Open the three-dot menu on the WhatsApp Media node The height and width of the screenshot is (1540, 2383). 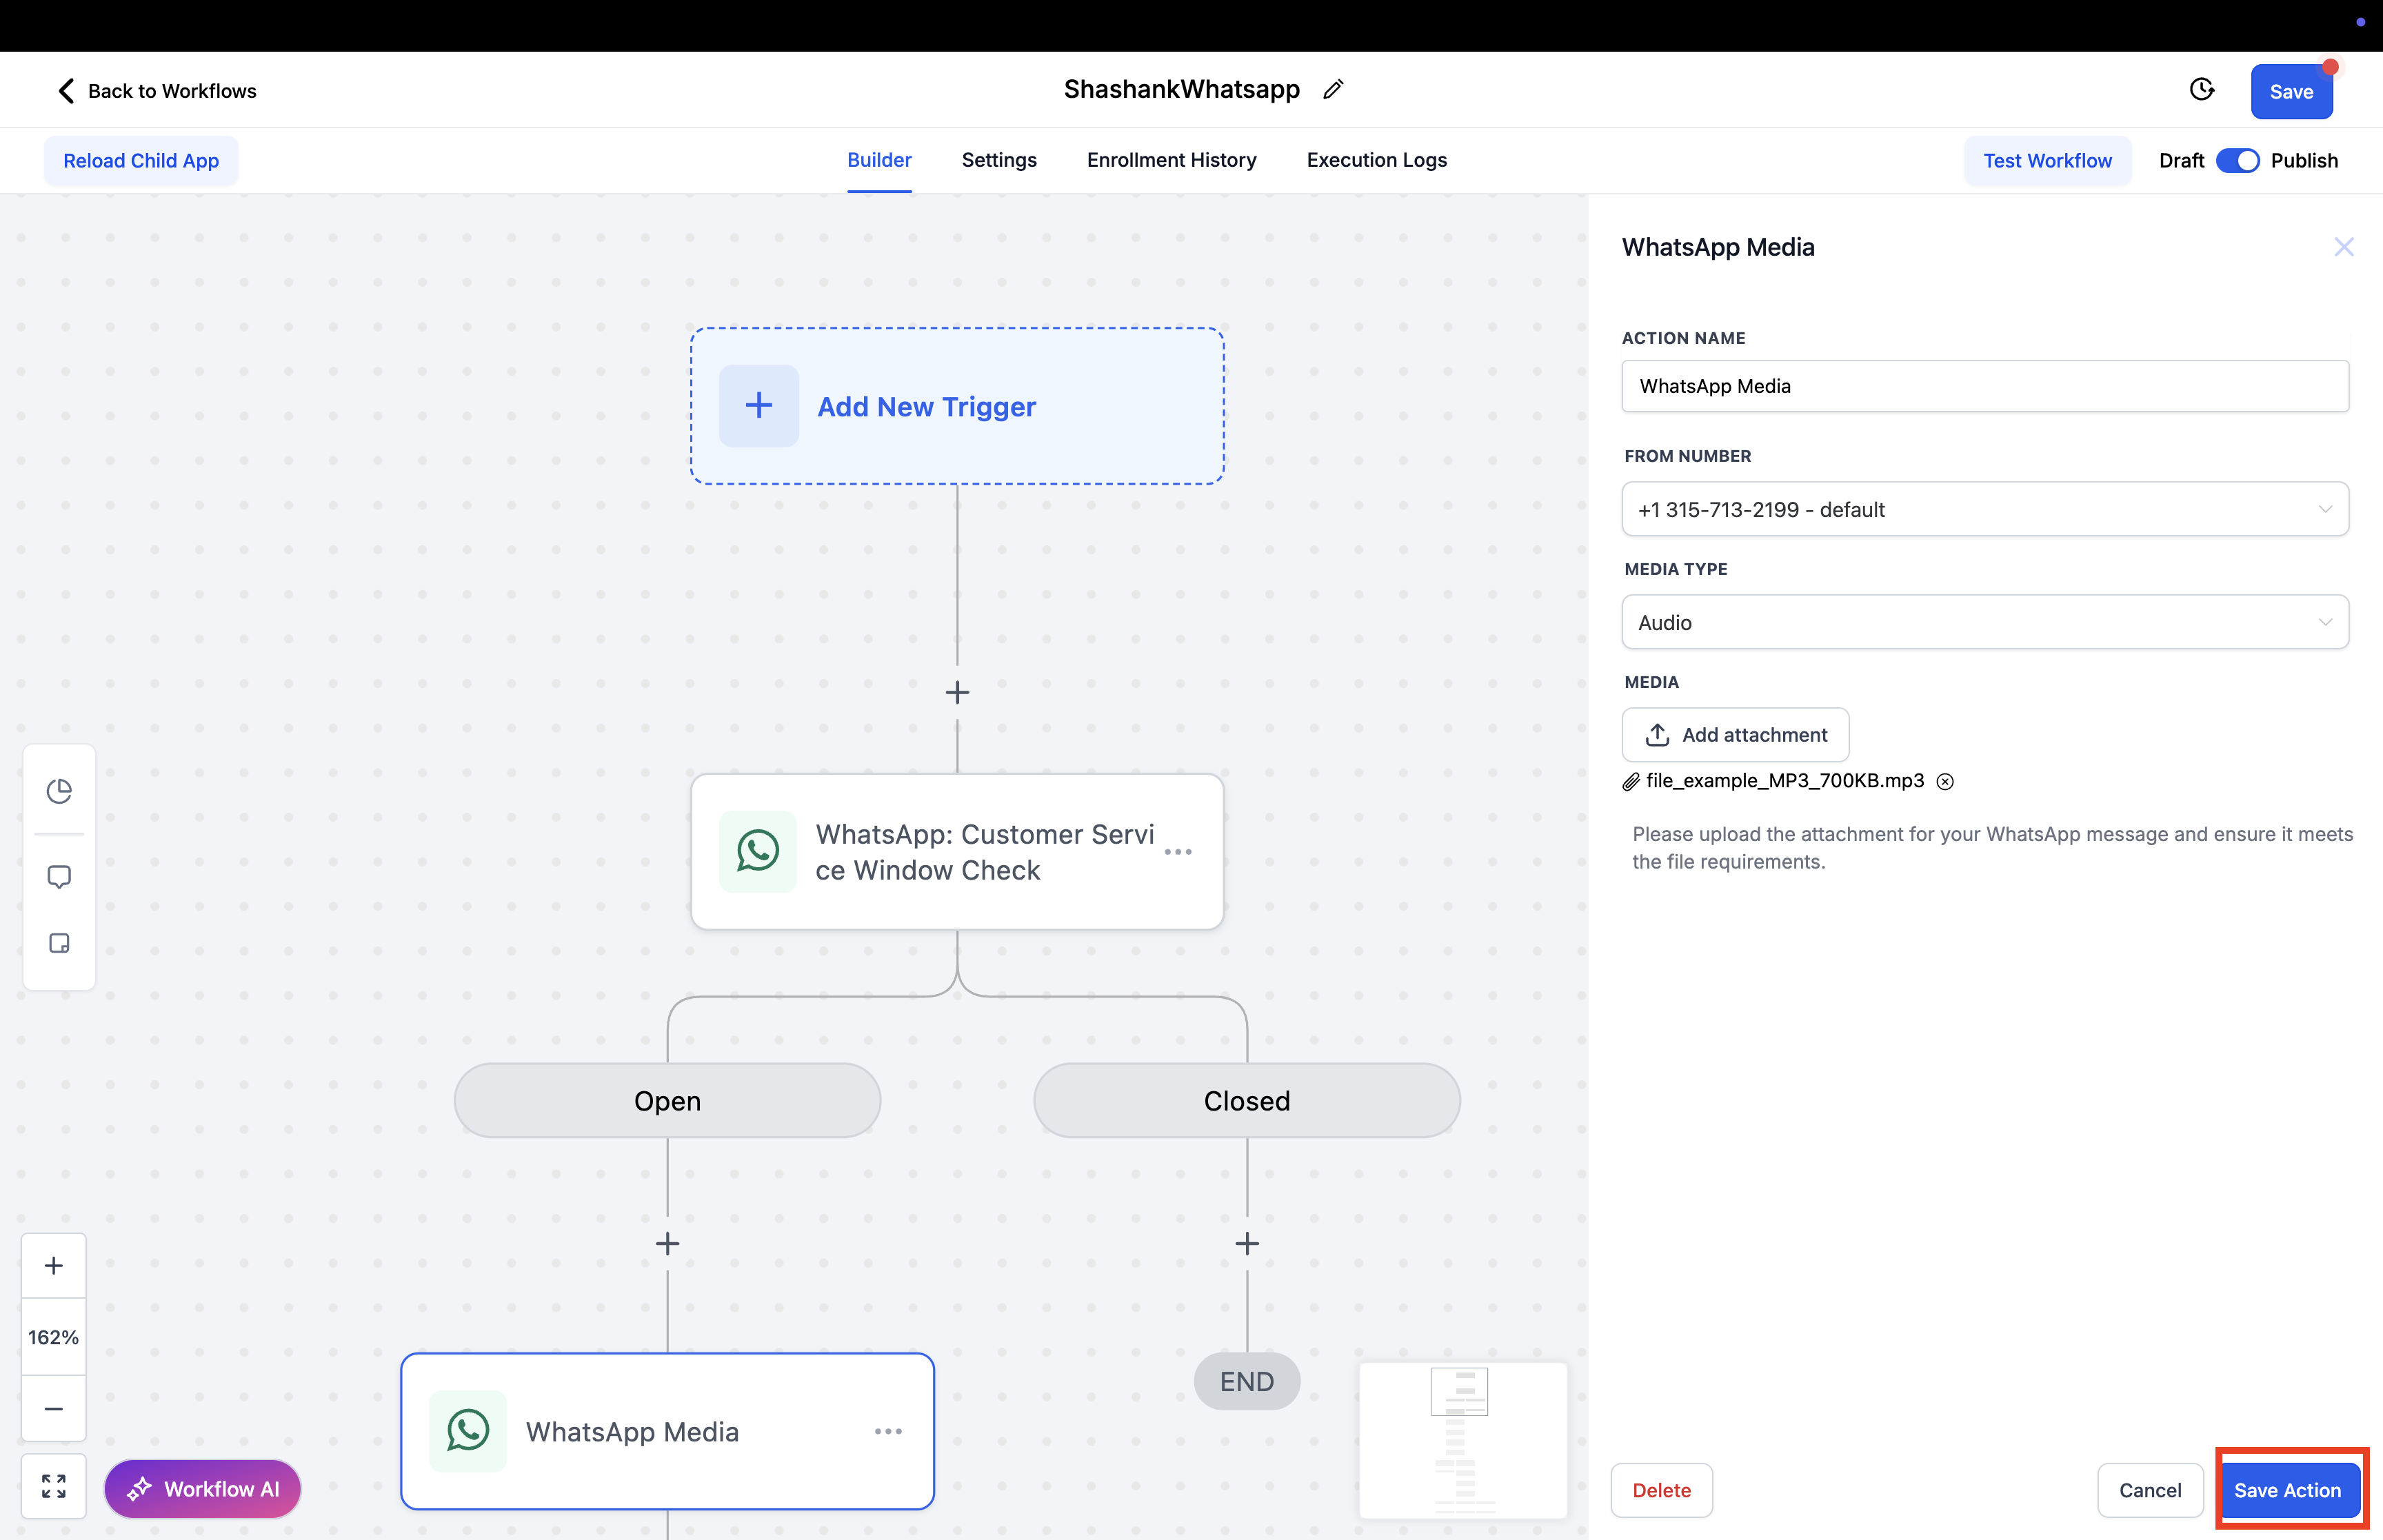[x=888, y=1432]
